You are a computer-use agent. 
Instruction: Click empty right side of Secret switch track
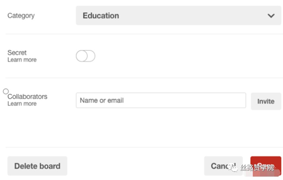click(x=91, y=56)
